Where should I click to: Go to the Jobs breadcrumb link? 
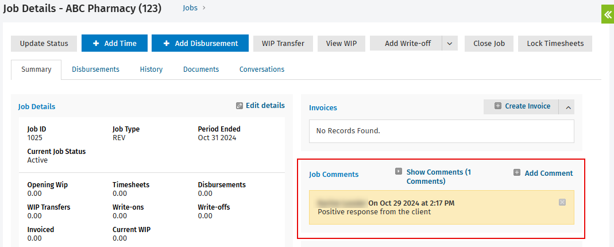click(190, 8)
